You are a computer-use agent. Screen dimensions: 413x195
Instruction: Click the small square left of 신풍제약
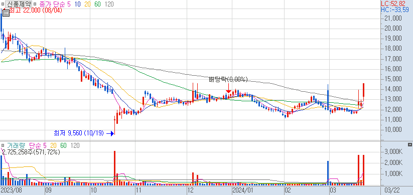click(x=3, y=4)
